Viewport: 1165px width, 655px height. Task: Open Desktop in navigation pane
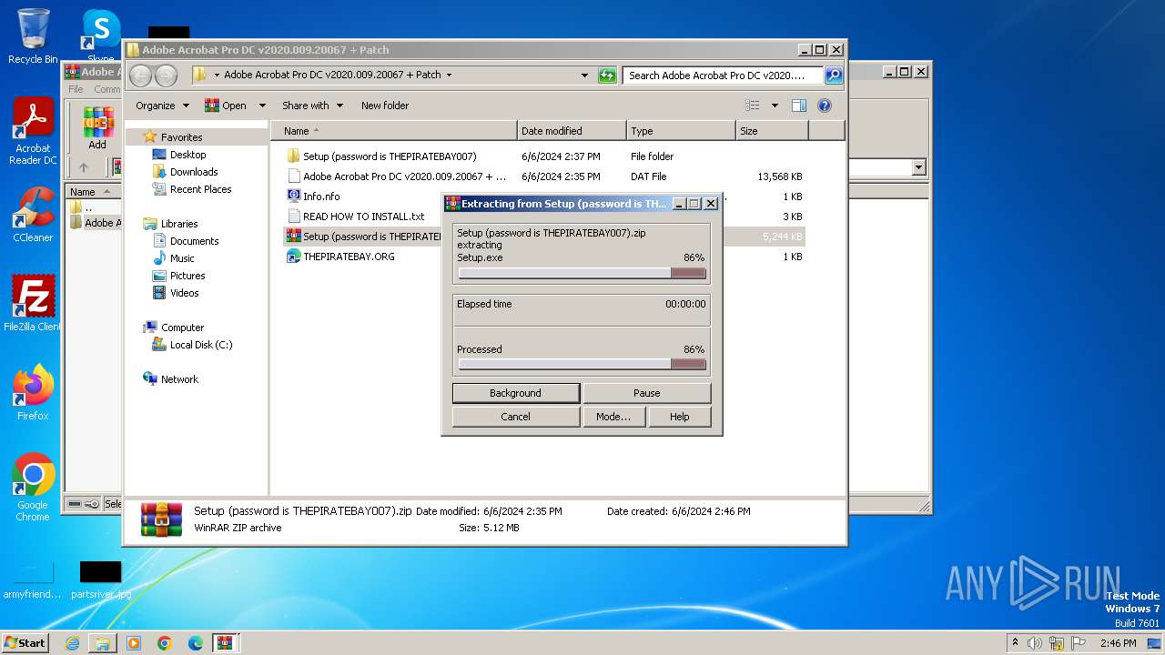point(187,155)
